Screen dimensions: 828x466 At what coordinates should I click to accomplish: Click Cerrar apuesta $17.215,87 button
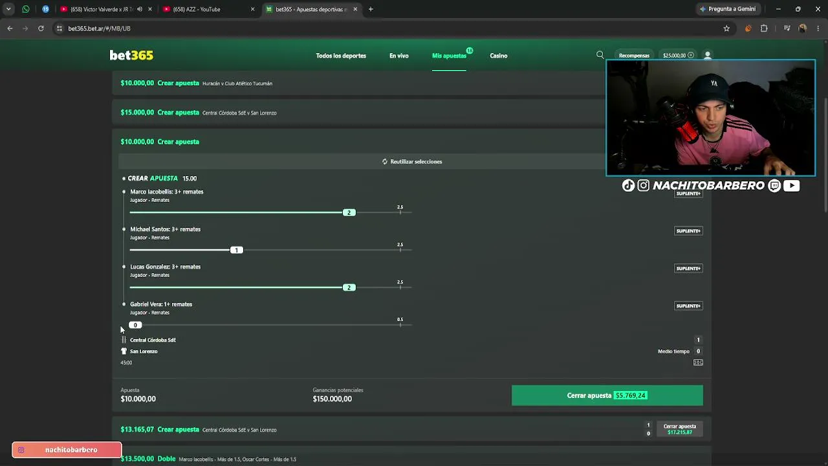679,429
